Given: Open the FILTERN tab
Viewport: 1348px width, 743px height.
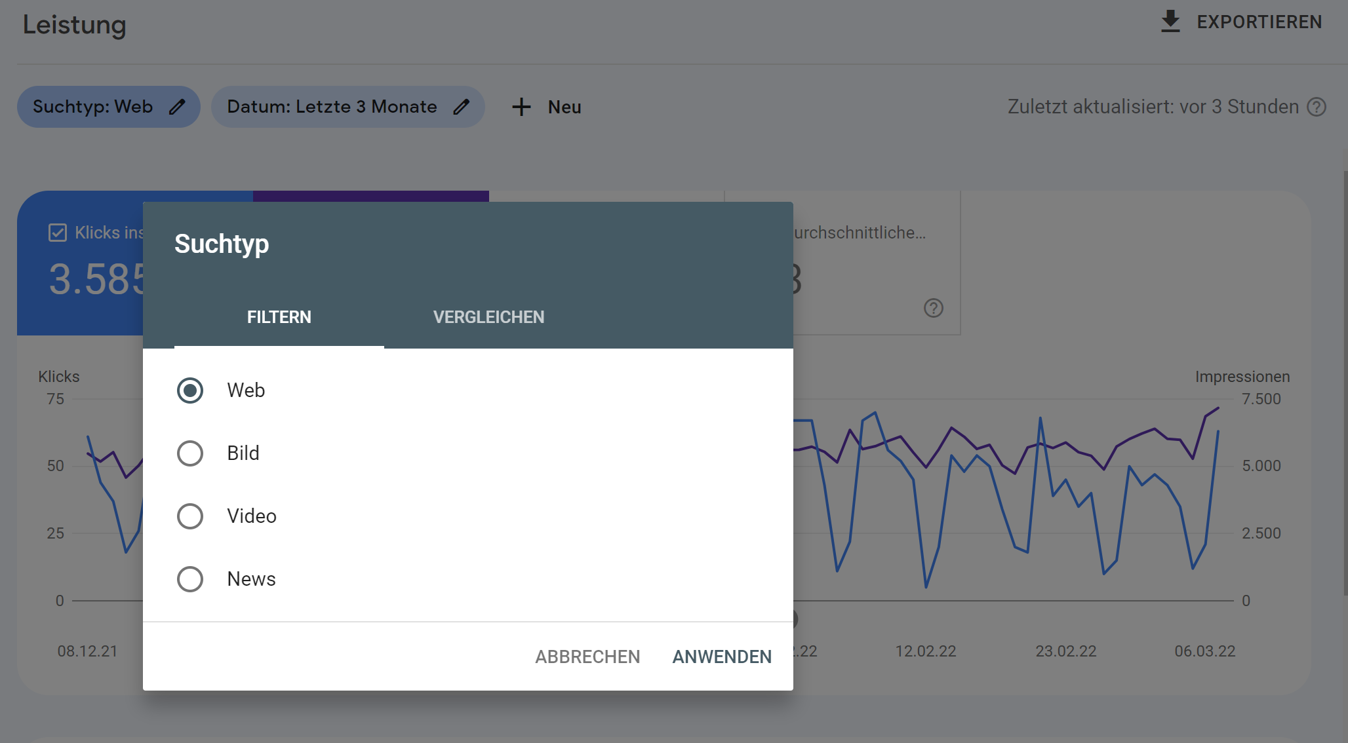Looking at the screenshot, I should 279,317.
